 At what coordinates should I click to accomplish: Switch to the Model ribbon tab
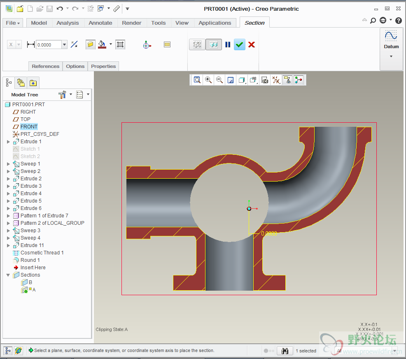39,23
